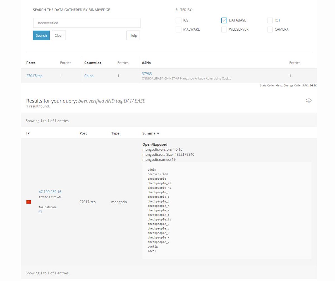Viewport: 335px width, 281px height.
Task: Open the China country link
Action: [89, 76]
